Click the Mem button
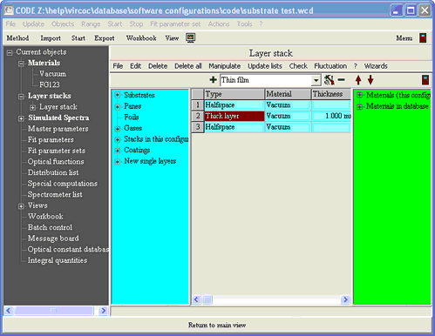435x336 pixels. point(404,38)
